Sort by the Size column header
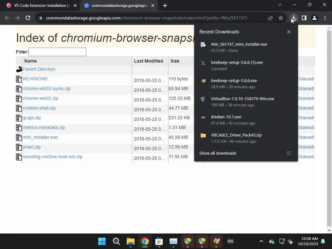Image resolution: width=332 pixels, height=249 pixels. pyautogui.click(x=175, y=61)
